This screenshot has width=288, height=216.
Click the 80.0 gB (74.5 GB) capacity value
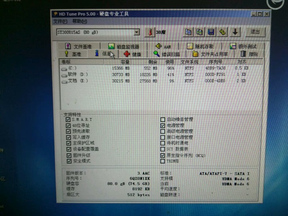tap(129, 184)
